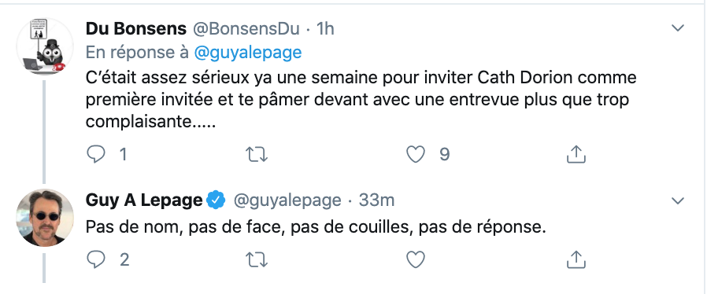Share Du Bonsens' tweet
Screen dimensions: 707x294
click(x=576, y=155)
